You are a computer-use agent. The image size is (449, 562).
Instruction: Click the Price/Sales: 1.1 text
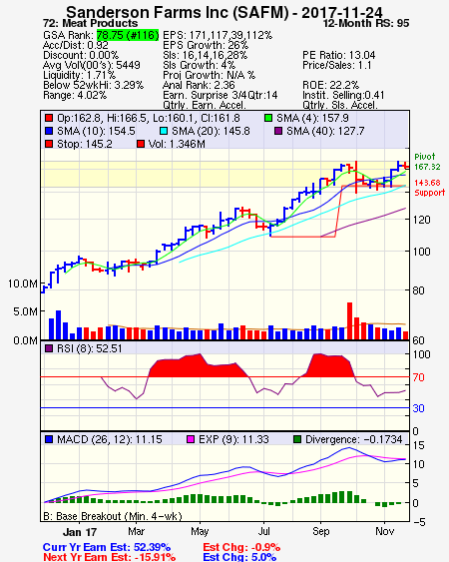(337, 65)
